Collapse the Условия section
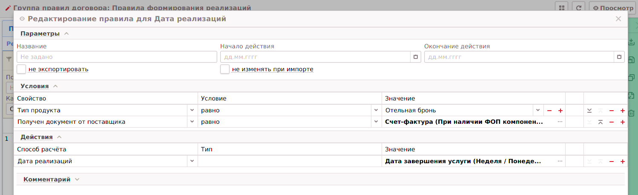 coord(55,86)
